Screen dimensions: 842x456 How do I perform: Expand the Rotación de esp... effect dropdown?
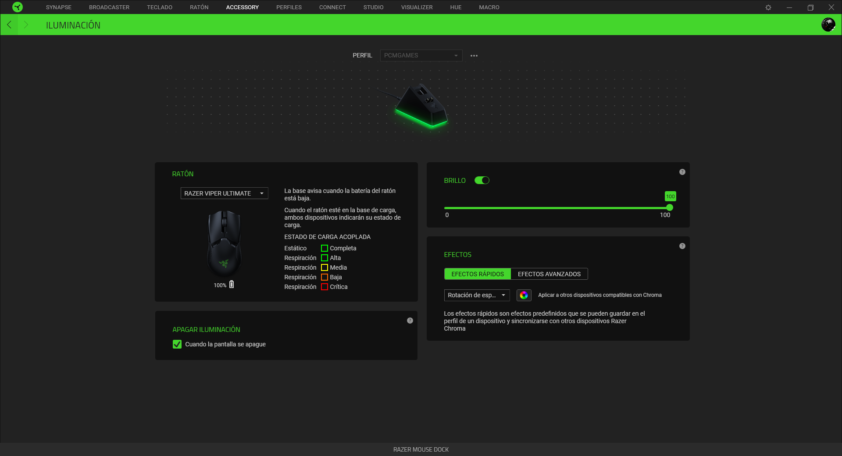[477, 295]
